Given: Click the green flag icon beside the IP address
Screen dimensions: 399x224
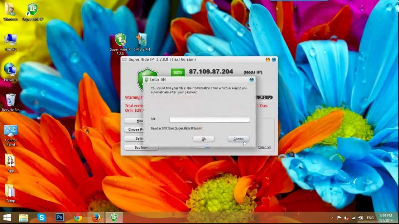Looking at the screenshot, I should pyautogui.click(x=178, y=72).
